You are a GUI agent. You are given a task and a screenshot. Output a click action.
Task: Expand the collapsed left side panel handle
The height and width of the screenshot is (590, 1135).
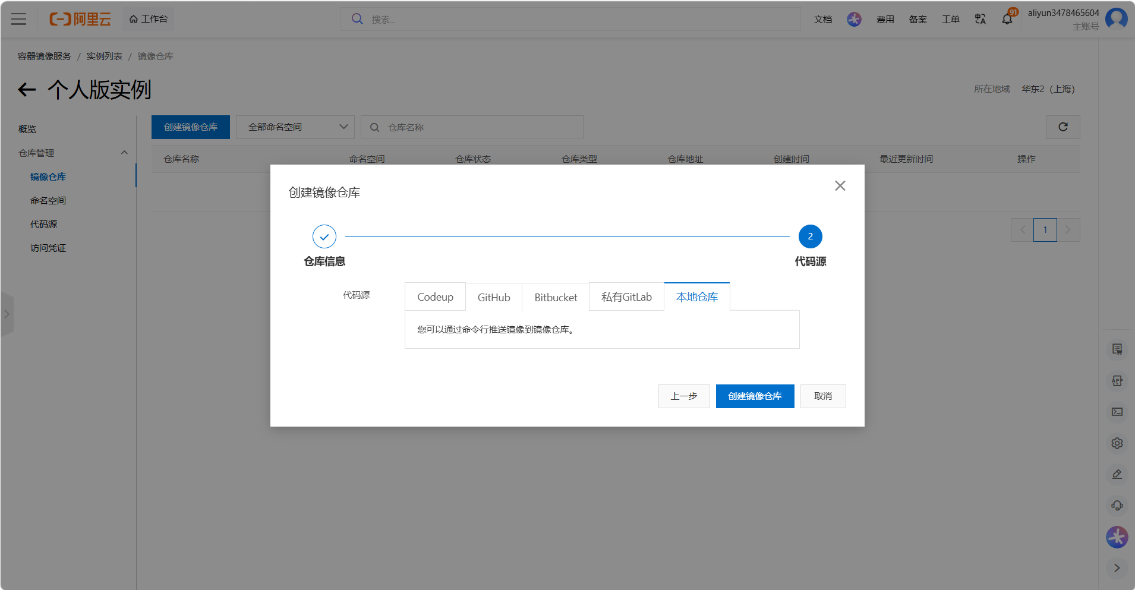[x=7, y=314]
